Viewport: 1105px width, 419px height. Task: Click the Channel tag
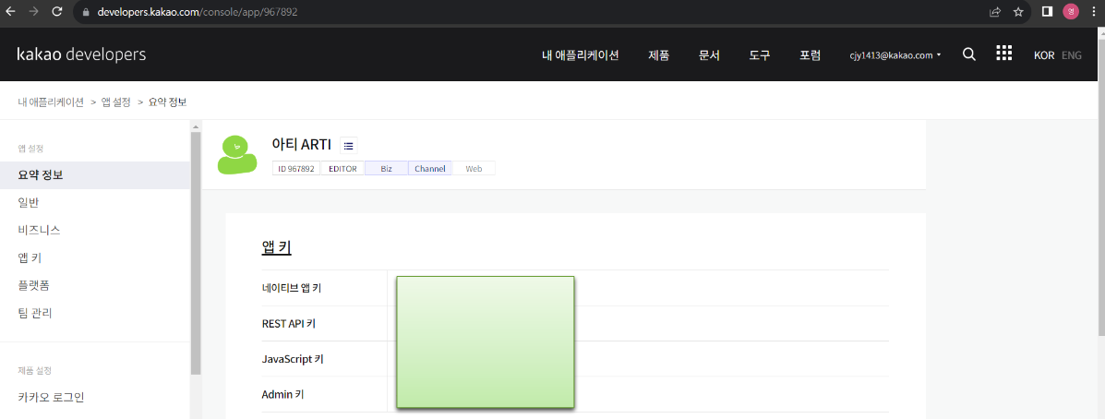[x=430, y=169]
